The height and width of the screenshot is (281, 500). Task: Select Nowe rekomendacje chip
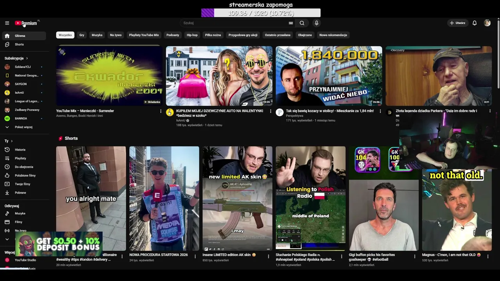(333, 35)
